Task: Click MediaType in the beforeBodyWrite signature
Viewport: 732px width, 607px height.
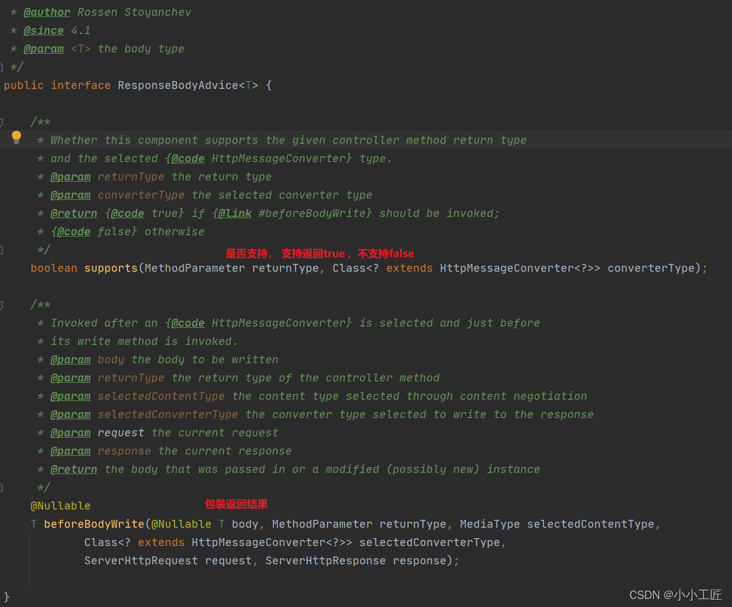Action: pos(490,524)
